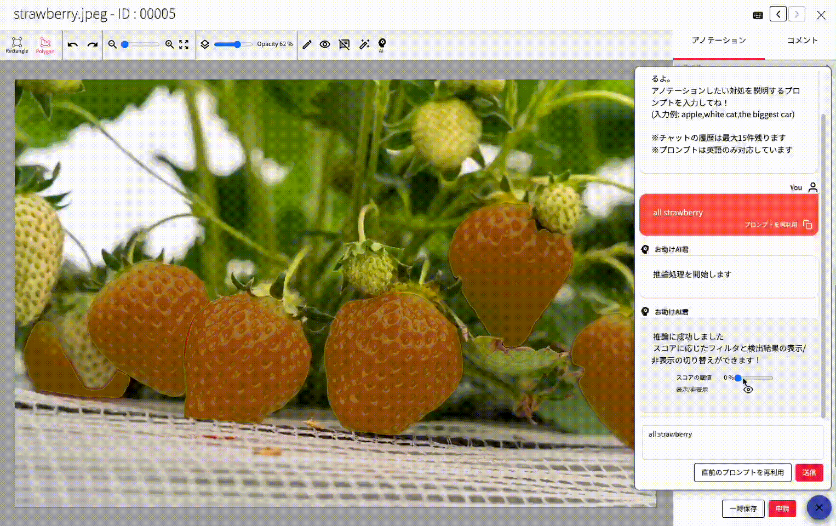The width and height of the screenshot is (836, 526).
Task: Click the You user avatar icon
Action: coord(813,187)
